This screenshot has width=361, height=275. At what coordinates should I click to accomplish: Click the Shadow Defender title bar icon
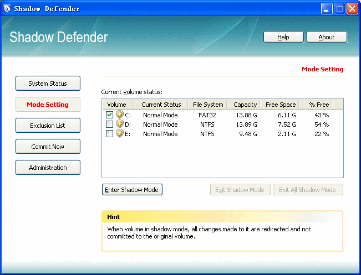click(7, 8)
